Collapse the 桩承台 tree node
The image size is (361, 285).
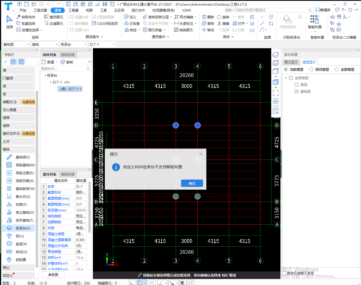click(45, 76)
